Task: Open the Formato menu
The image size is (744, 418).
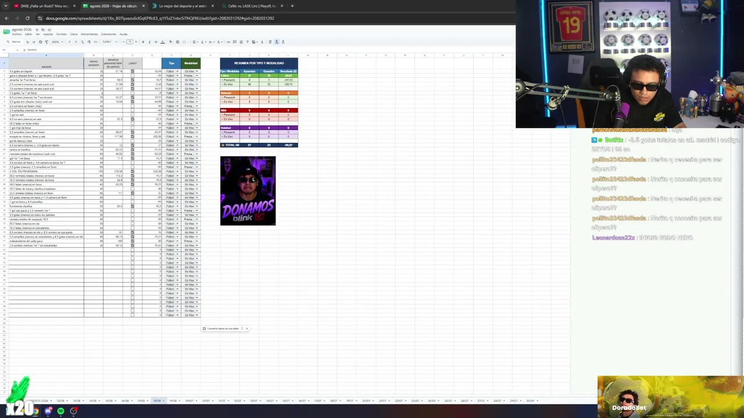Action: click(x=61, y=34)
